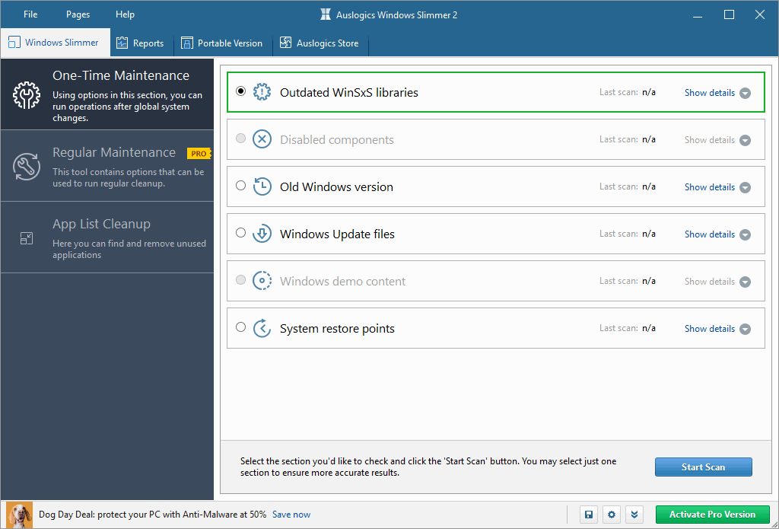Select the System restore points radio button
The width and height of the screenshot is (779, 529).
pyautogui.click(x=241, y=327)
